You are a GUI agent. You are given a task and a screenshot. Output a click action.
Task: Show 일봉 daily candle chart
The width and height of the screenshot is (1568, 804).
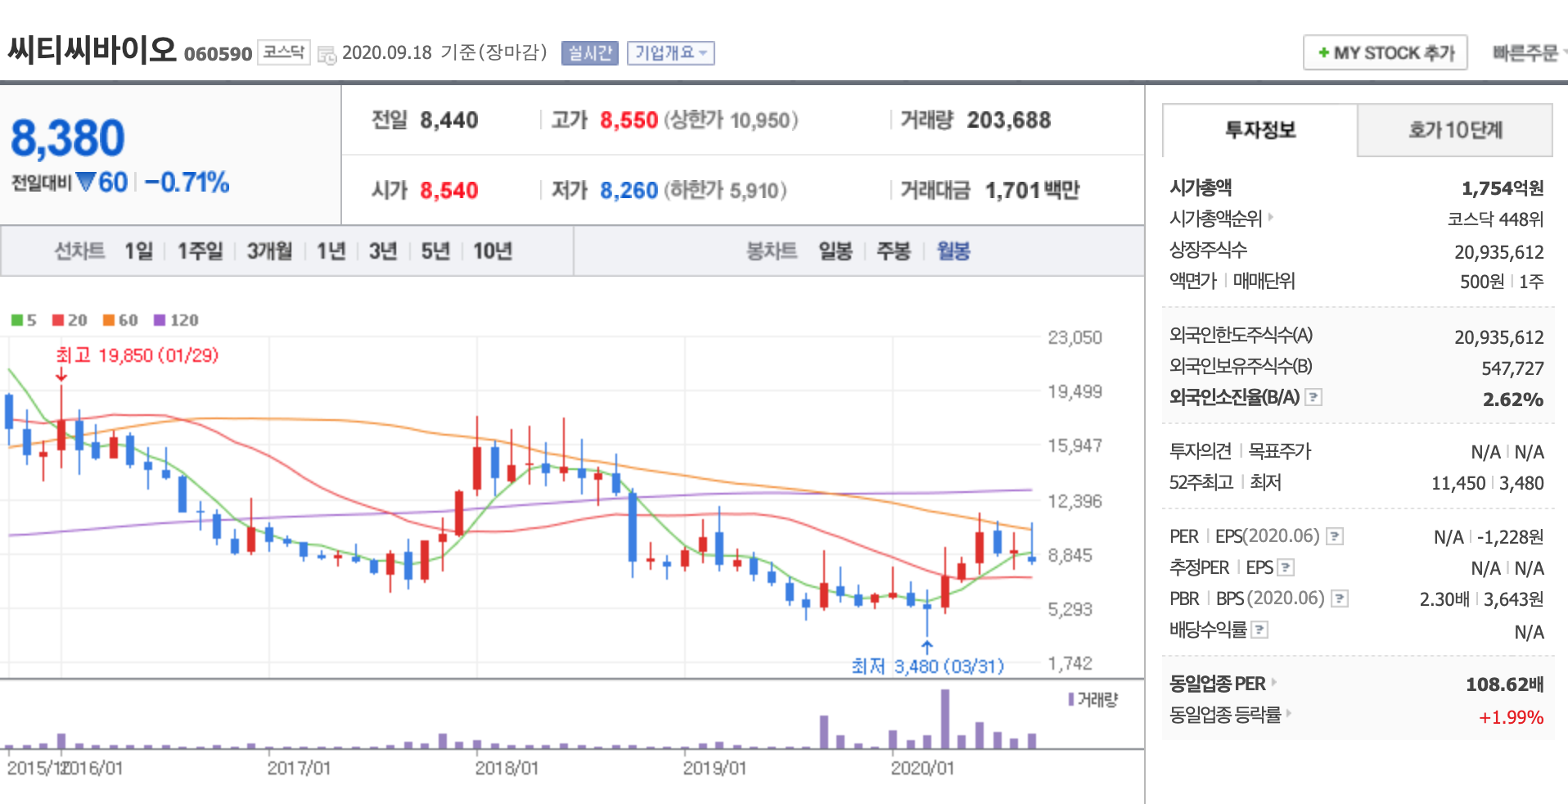[836, 251]
